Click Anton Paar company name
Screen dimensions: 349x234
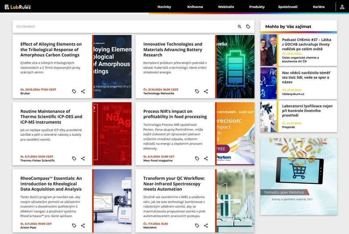28,228
